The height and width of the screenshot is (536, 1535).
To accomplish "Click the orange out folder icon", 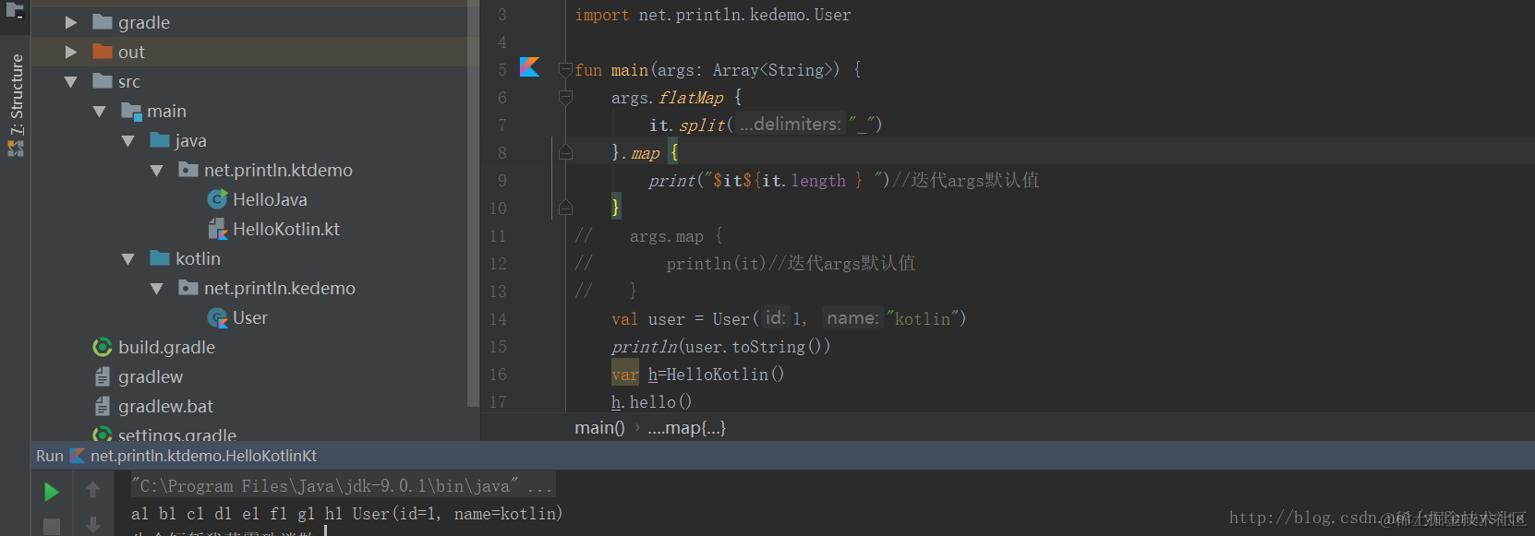I will click(x=103, y=51).
